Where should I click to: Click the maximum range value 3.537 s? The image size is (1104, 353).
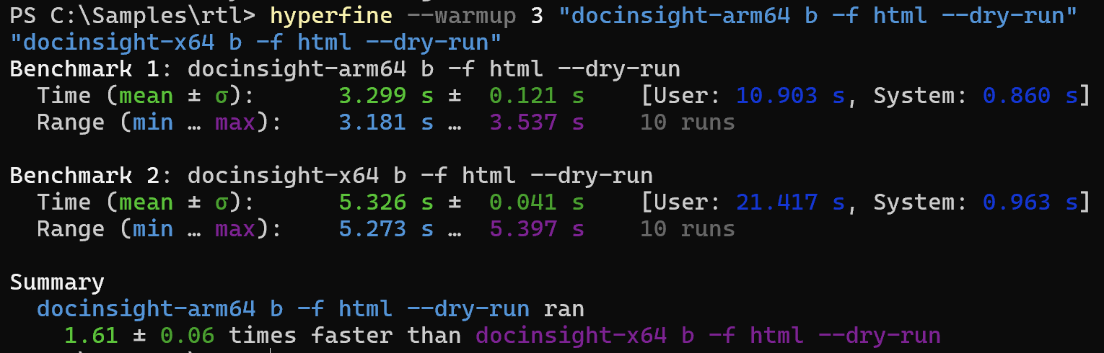536,123
